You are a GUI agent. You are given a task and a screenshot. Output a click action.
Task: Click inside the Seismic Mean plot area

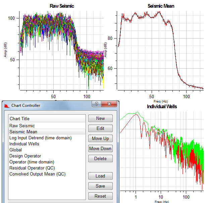click(x=160, y=50)
